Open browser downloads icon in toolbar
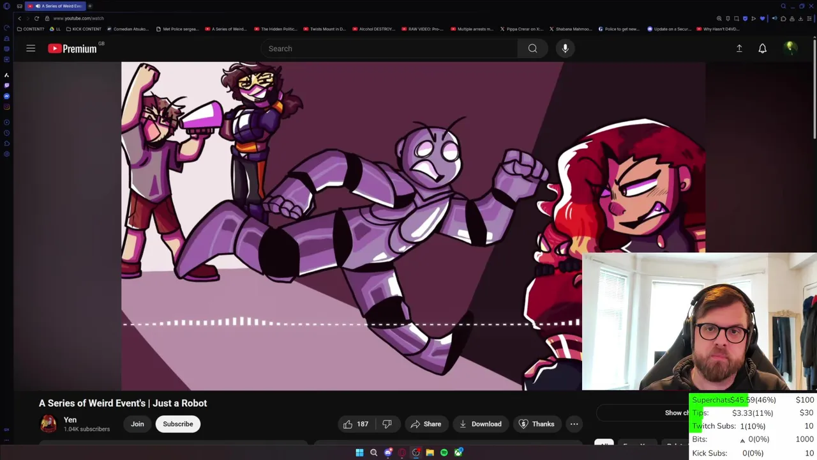This screenshot has width=817, height=460. pos(800,19)
